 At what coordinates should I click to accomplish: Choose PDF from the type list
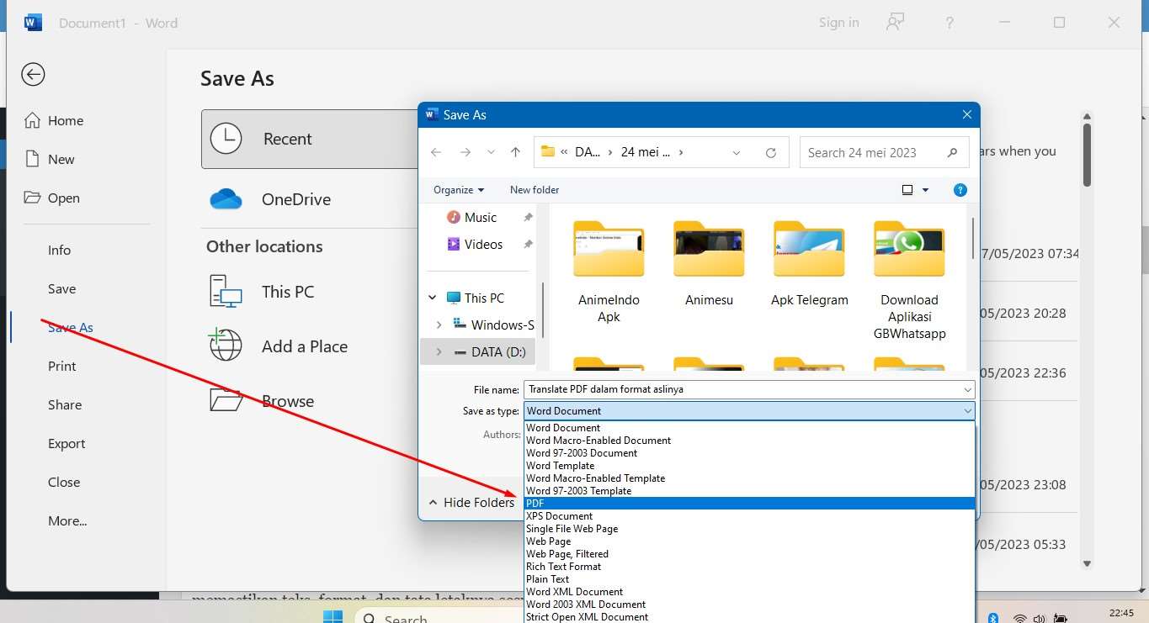coord(749,503)
